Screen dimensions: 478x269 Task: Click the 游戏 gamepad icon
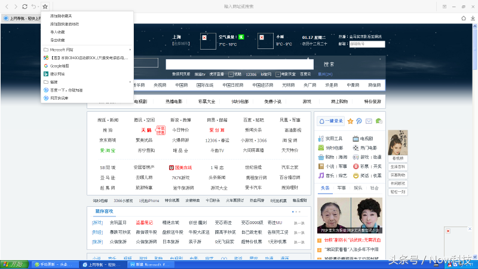pyautogui.click(x=356, y=157)
